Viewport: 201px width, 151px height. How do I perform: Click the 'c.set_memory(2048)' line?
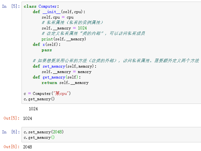44,132
